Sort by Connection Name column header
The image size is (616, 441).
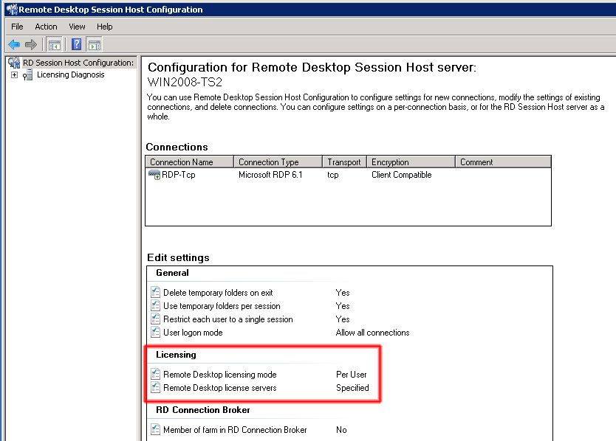190,162
